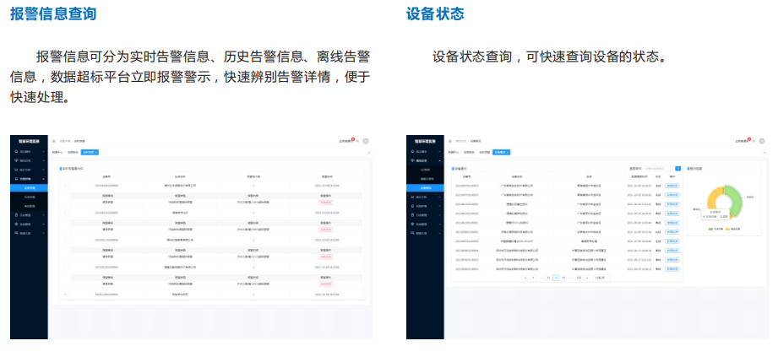Click the blue action button in the first device row
778x357 pixels.
(672, 184)
